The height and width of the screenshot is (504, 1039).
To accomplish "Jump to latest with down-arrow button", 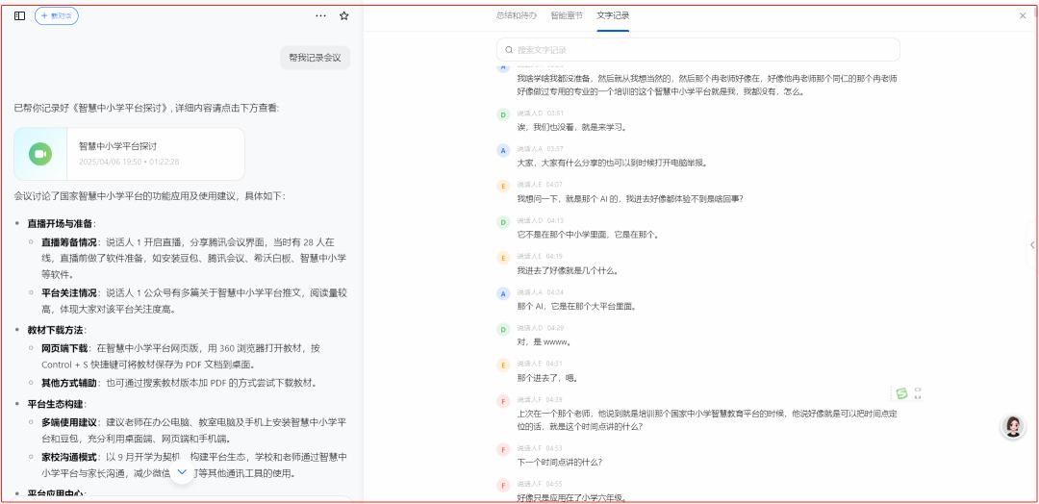I will 182,472.
